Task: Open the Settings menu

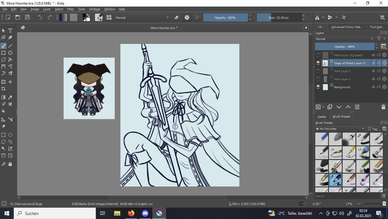Action: pos(94,9)
